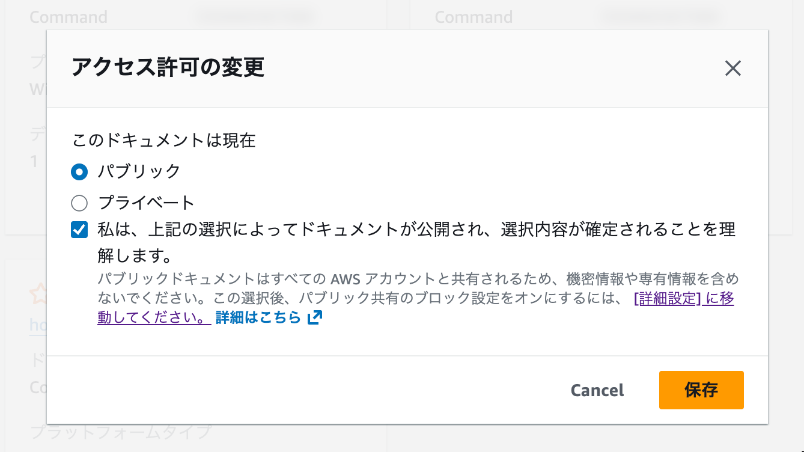This screenshot has height=452, width=804.
Task: Click the left Command column header
Action: coord(67,17)
